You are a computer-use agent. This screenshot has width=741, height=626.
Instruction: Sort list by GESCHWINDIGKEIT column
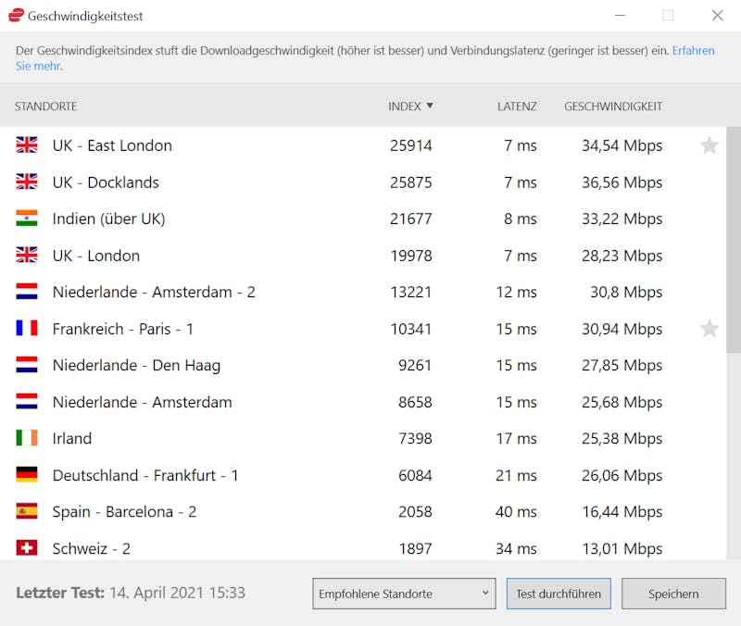[x=613, y=106]
